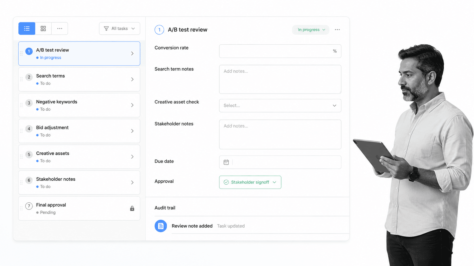Click drag handle of Creative assets row
The width and height of the screenshot is (474, 266).
point(21,157)
